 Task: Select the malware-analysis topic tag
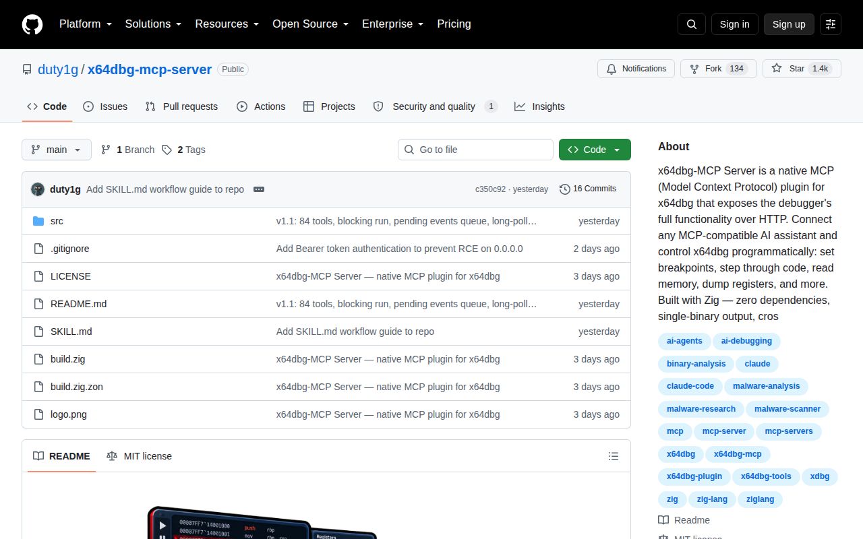coord(766,386)
